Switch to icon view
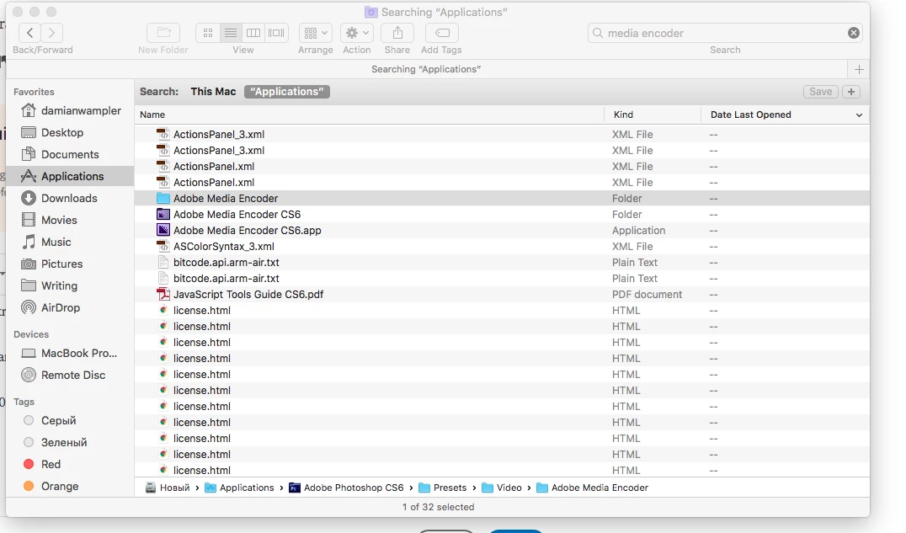 (x=208, y=33)
